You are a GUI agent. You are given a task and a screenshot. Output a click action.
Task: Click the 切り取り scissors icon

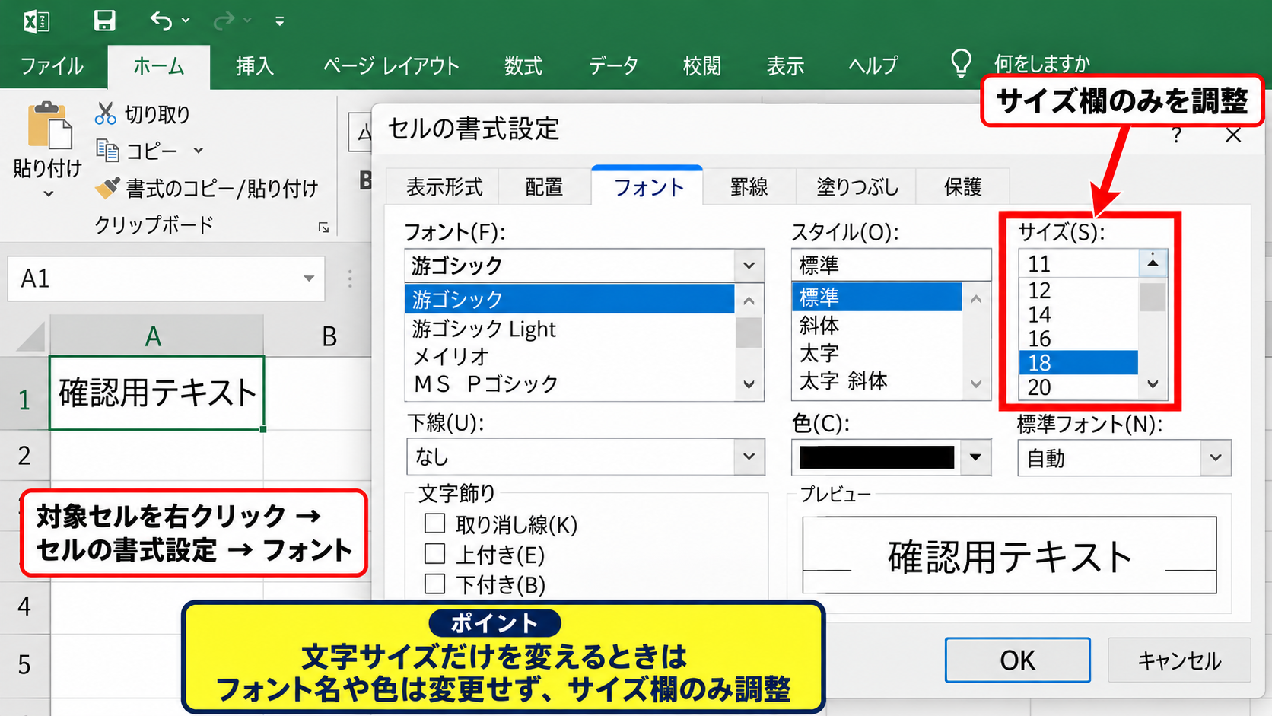click(105, 113)
